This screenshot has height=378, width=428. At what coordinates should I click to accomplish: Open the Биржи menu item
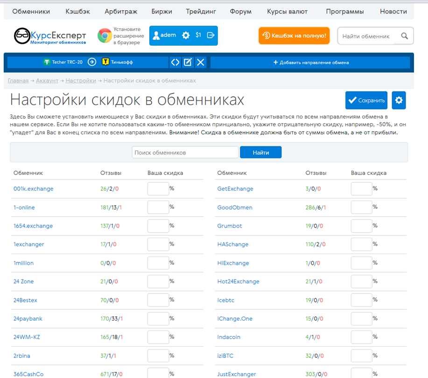(161, 12)
